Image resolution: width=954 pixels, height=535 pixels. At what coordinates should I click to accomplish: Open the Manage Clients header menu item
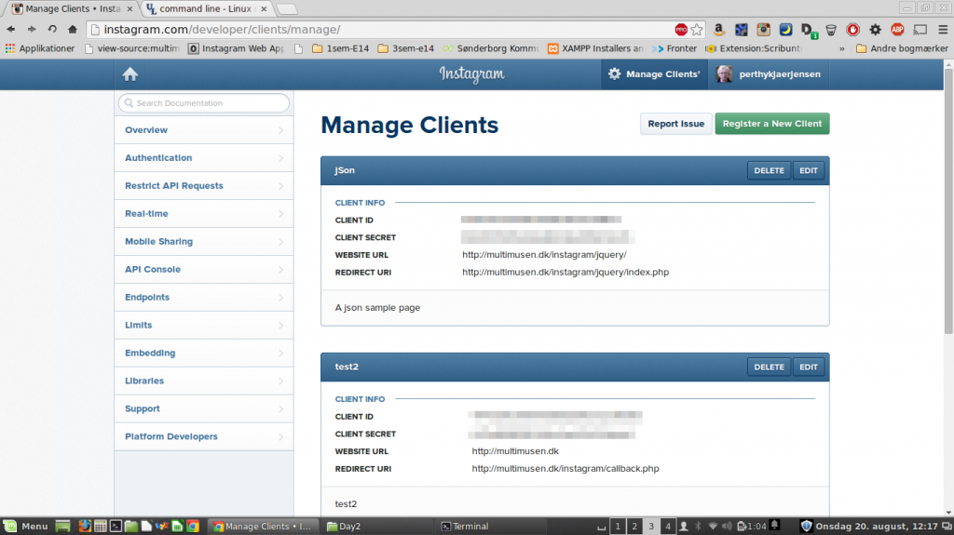[655, 74]
